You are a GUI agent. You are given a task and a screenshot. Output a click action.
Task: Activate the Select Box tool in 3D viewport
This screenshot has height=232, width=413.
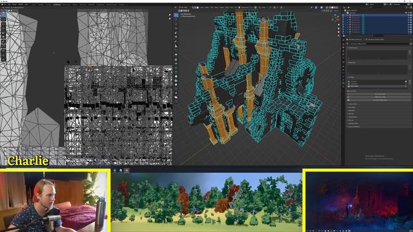coord(176,15)
